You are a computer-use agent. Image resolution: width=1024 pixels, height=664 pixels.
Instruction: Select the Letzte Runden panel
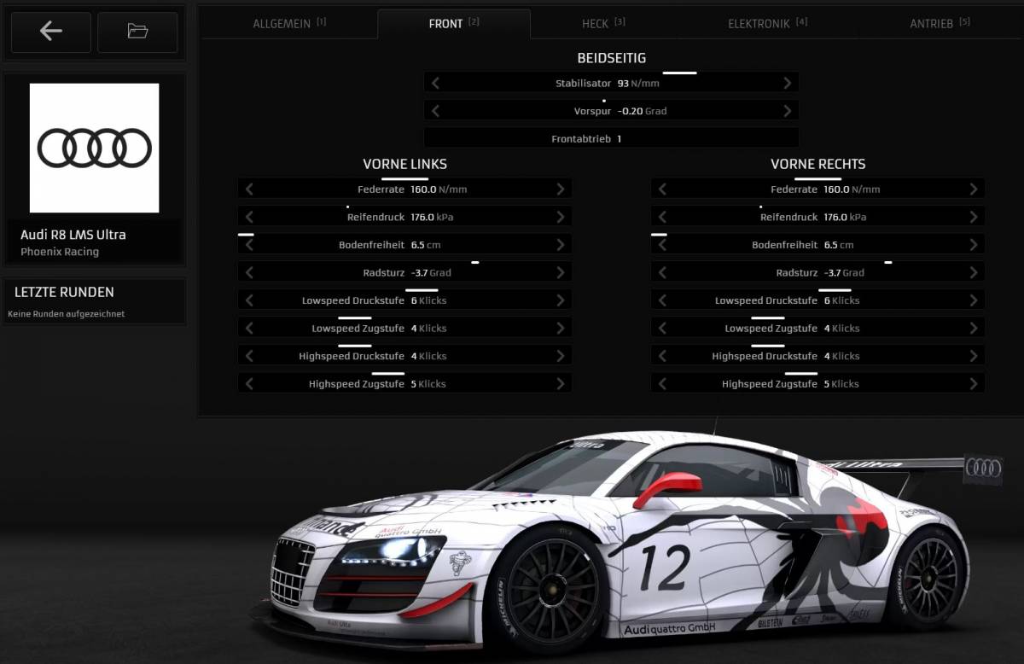94,300
